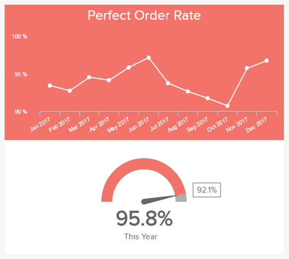Click the Jan 2017 data point
Viewport: 289px width, 259px height.
[x=50, y=85]
